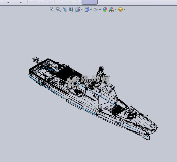Image resolution: width=177 pixels, height=162 pixels.
Task: Expand the View Settings dropdown arrow
Action: tap(124, 10)
